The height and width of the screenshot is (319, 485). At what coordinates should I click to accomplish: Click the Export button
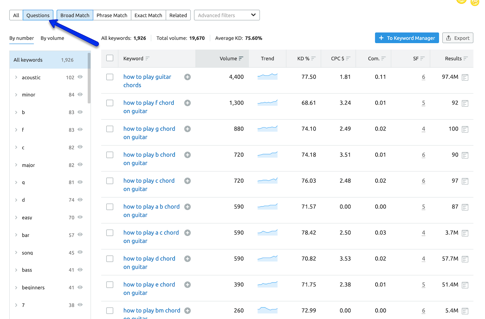tap(458, 38)
